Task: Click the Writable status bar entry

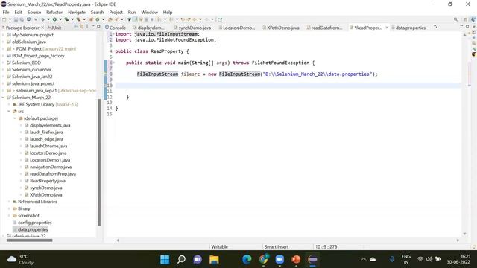Action: (x=219, y=246)
